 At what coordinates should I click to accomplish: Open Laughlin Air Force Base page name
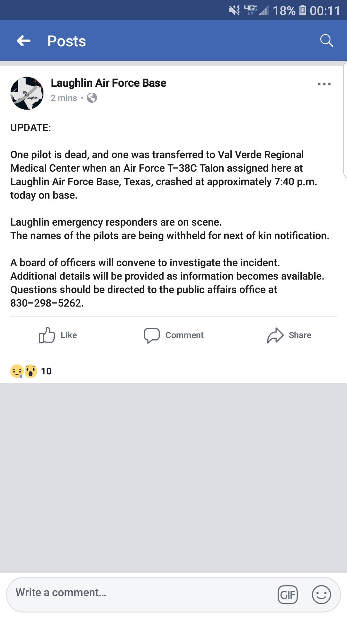tap(108, 83)
